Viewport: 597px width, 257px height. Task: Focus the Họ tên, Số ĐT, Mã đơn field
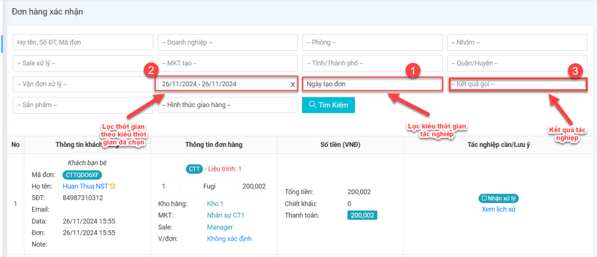[x=82, y=43]
